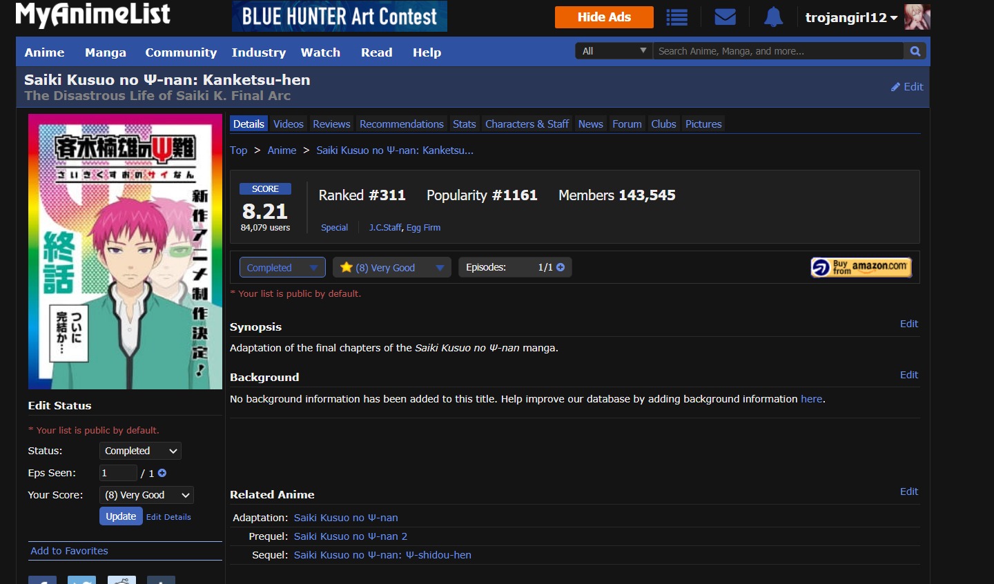Viewport: 994px width, 584px height.
Task: Click the Popularity #1161 text
Action: point(482,195)
